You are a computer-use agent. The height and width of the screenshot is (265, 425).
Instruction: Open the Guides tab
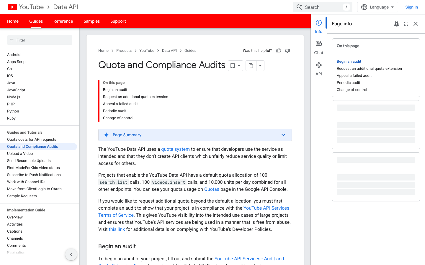coord(36,21)
